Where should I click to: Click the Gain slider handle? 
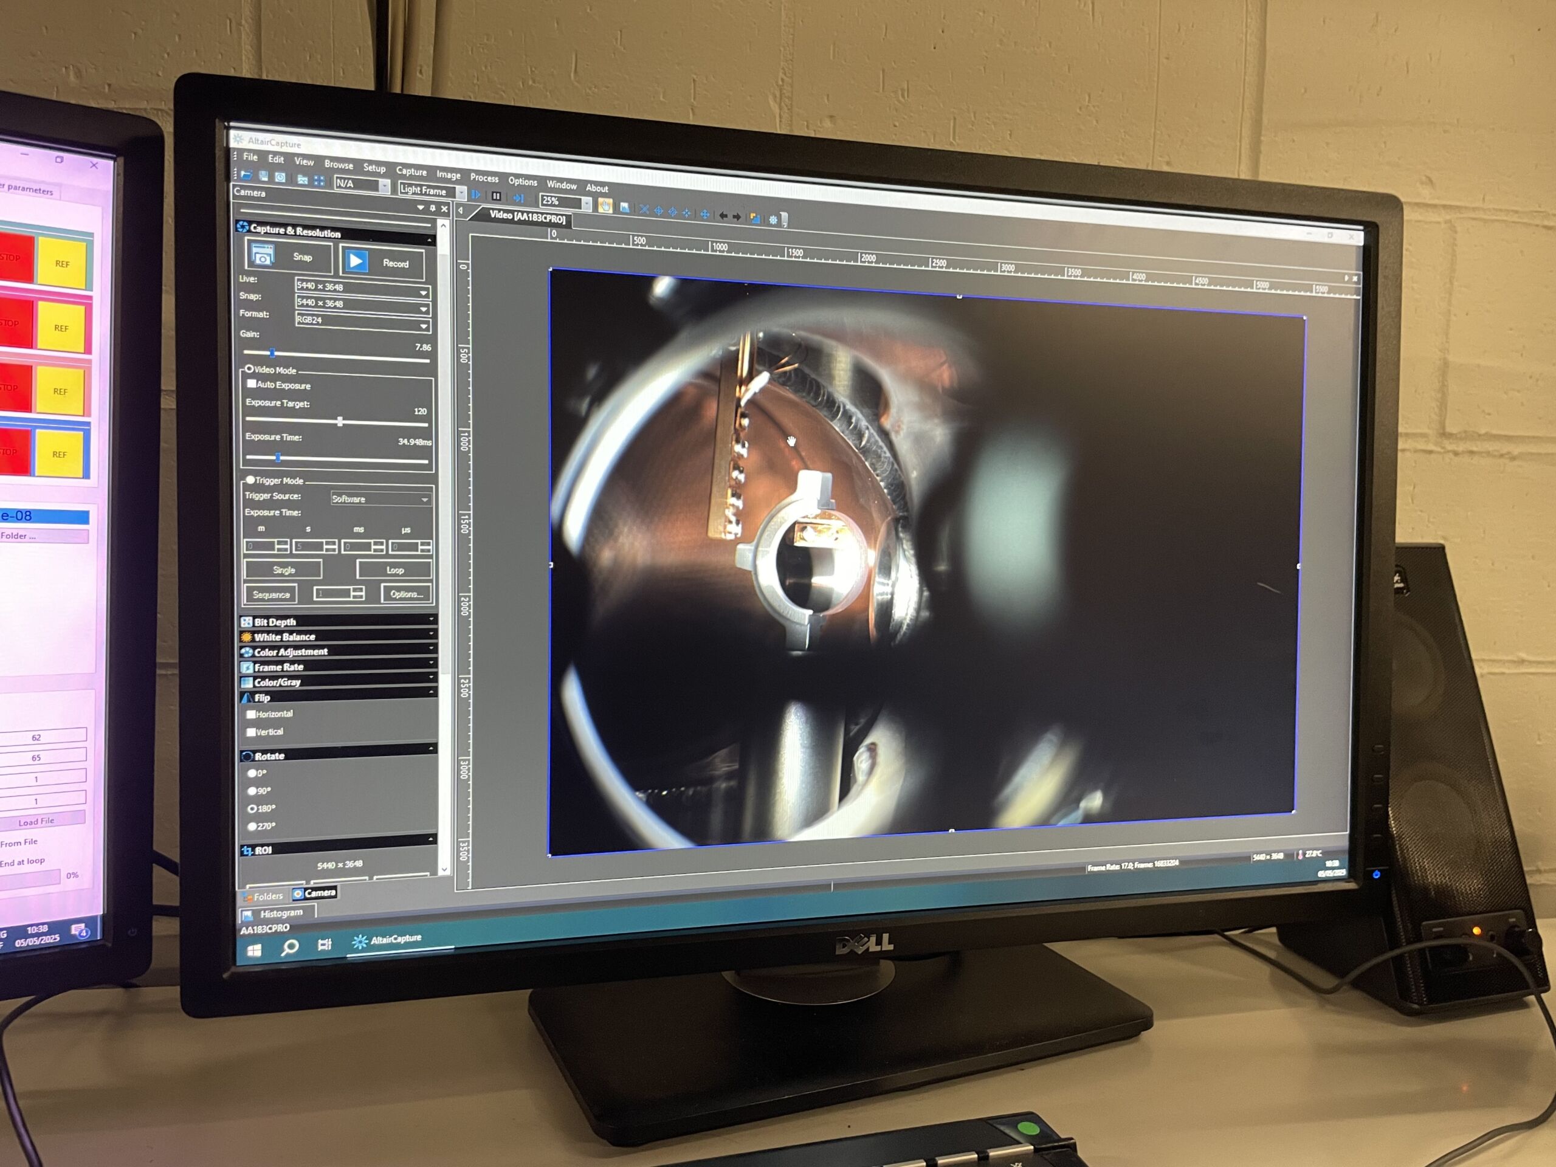(x=272, y=353)
